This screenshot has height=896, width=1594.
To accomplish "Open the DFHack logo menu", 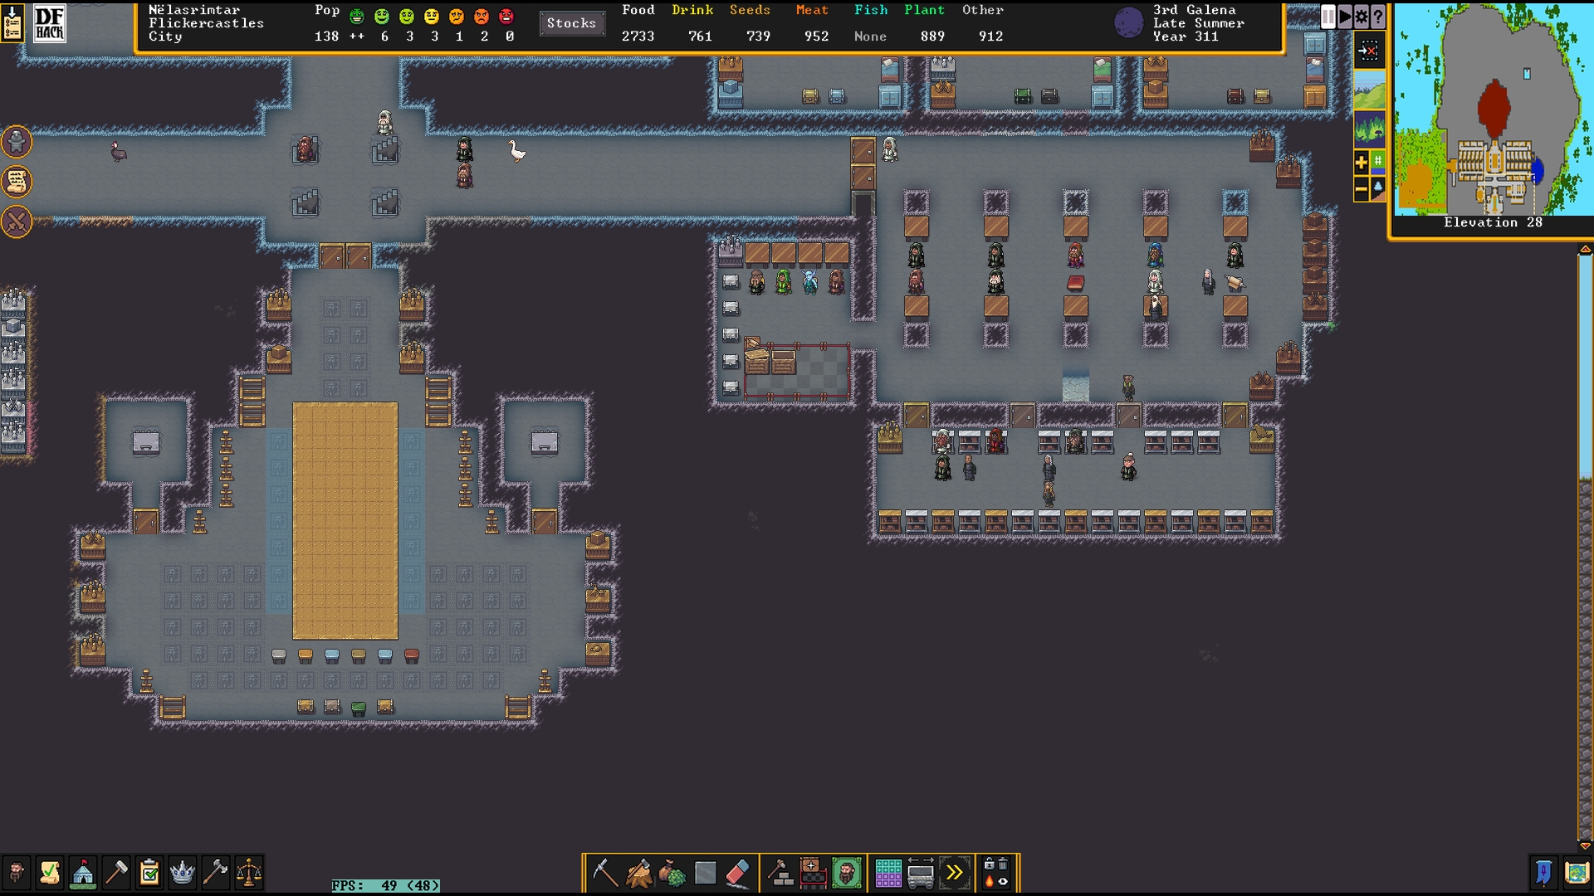I will pos(49,23).
